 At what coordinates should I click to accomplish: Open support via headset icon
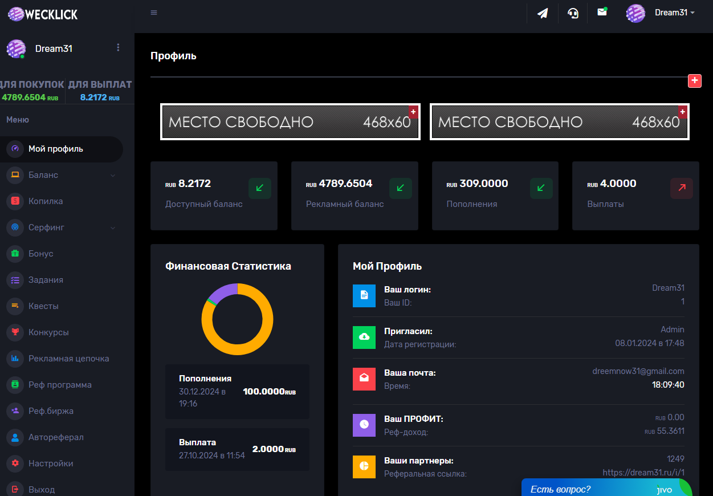pyautogui.click(x=573, y=13)
